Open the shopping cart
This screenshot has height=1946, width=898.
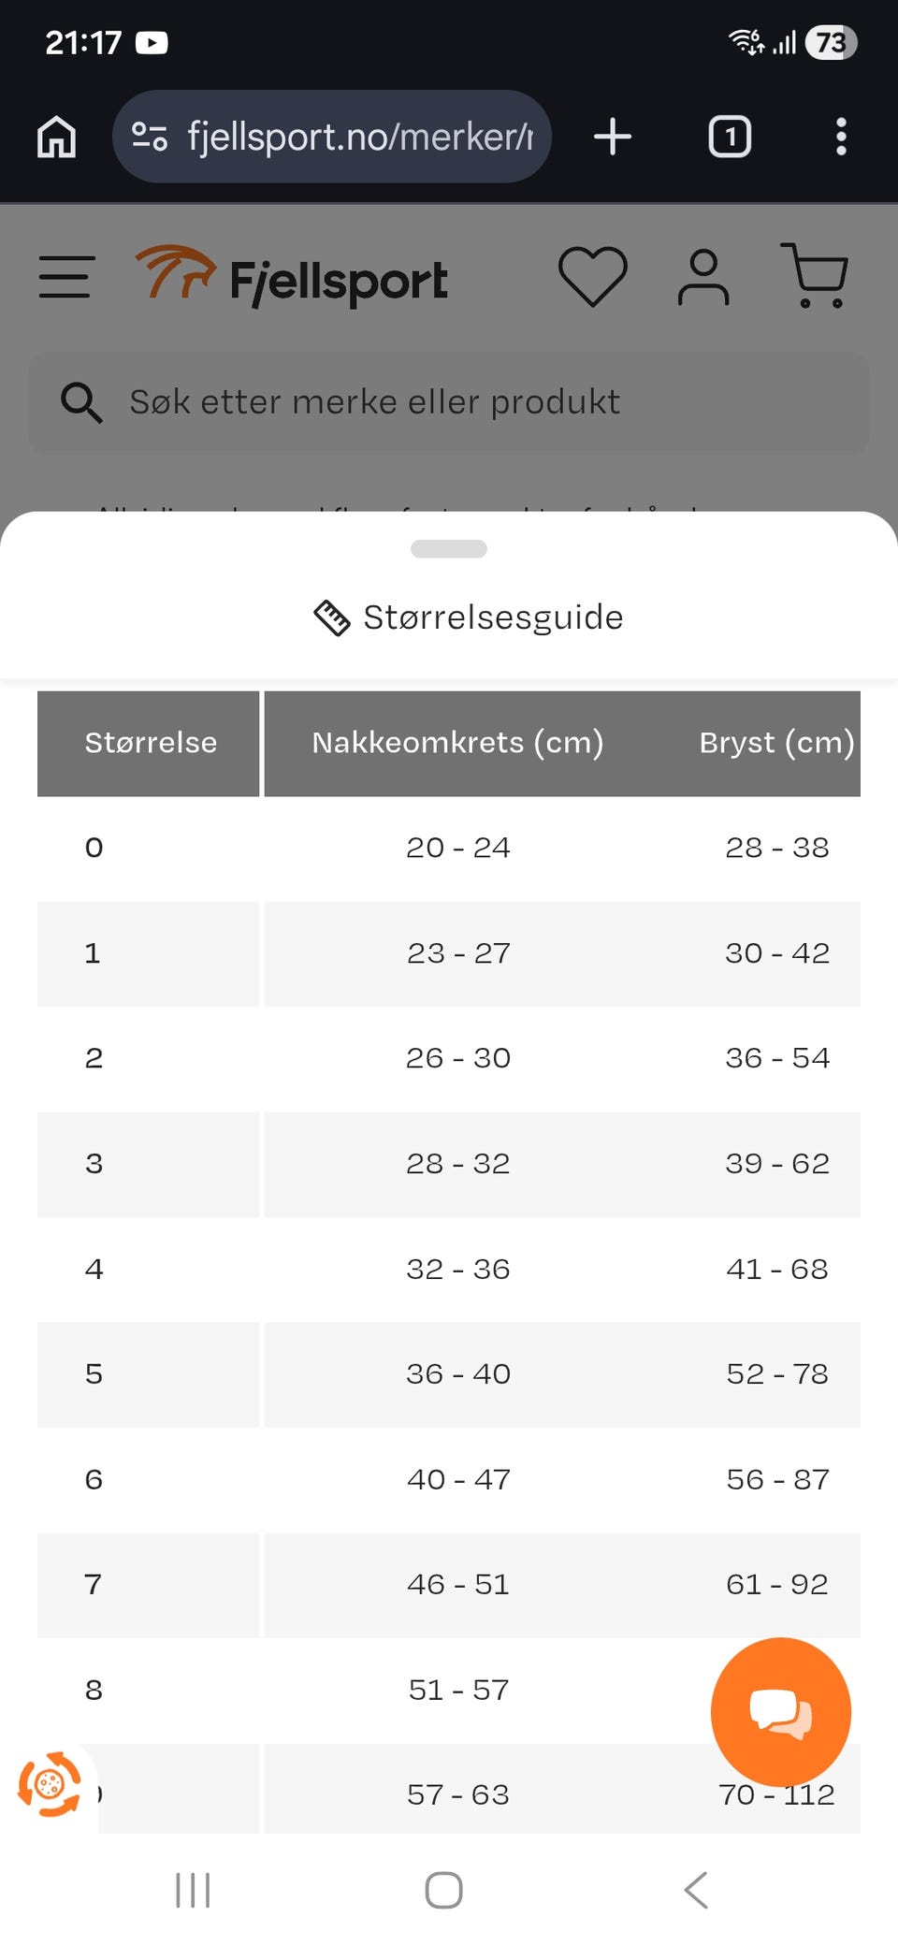tap(816, 275)
